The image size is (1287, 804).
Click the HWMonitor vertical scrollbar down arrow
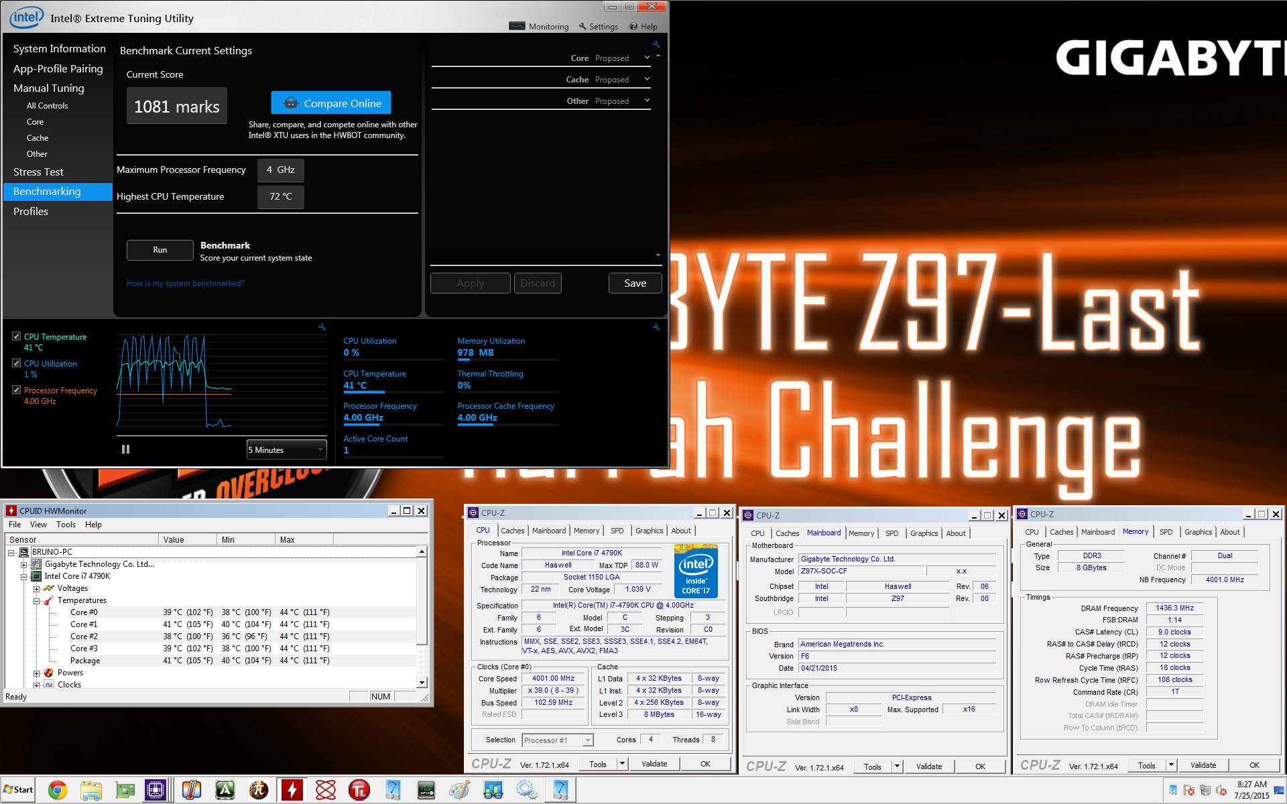click(x=422, y=683)
